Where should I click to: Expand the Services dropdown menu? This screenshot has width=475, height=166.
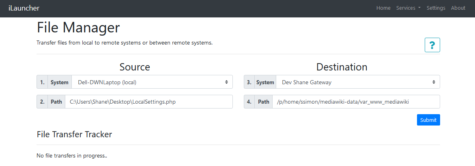click(x=408, y=8)
